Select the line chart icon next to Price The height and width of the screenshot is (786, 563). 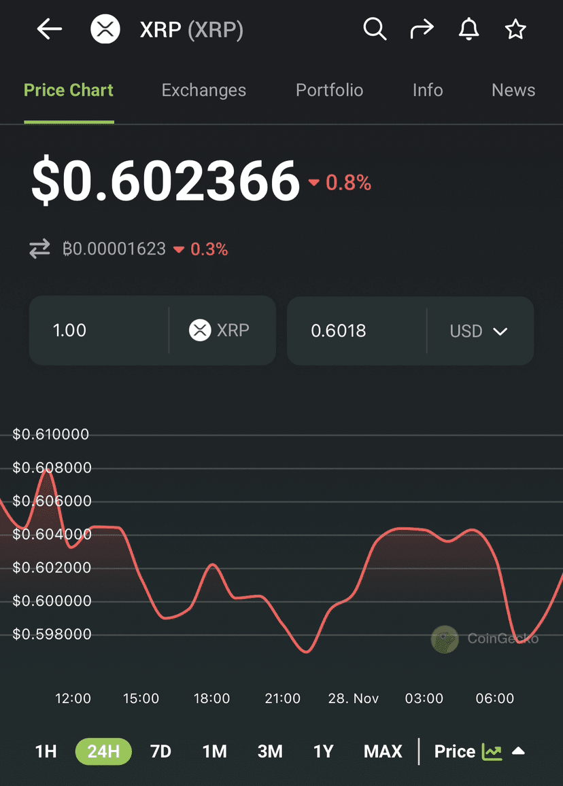pos(492,752)
